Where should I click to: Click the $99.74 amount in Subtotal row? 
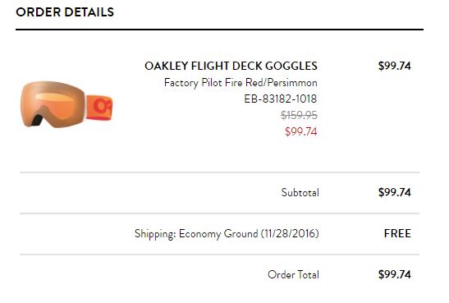point(394,192)
